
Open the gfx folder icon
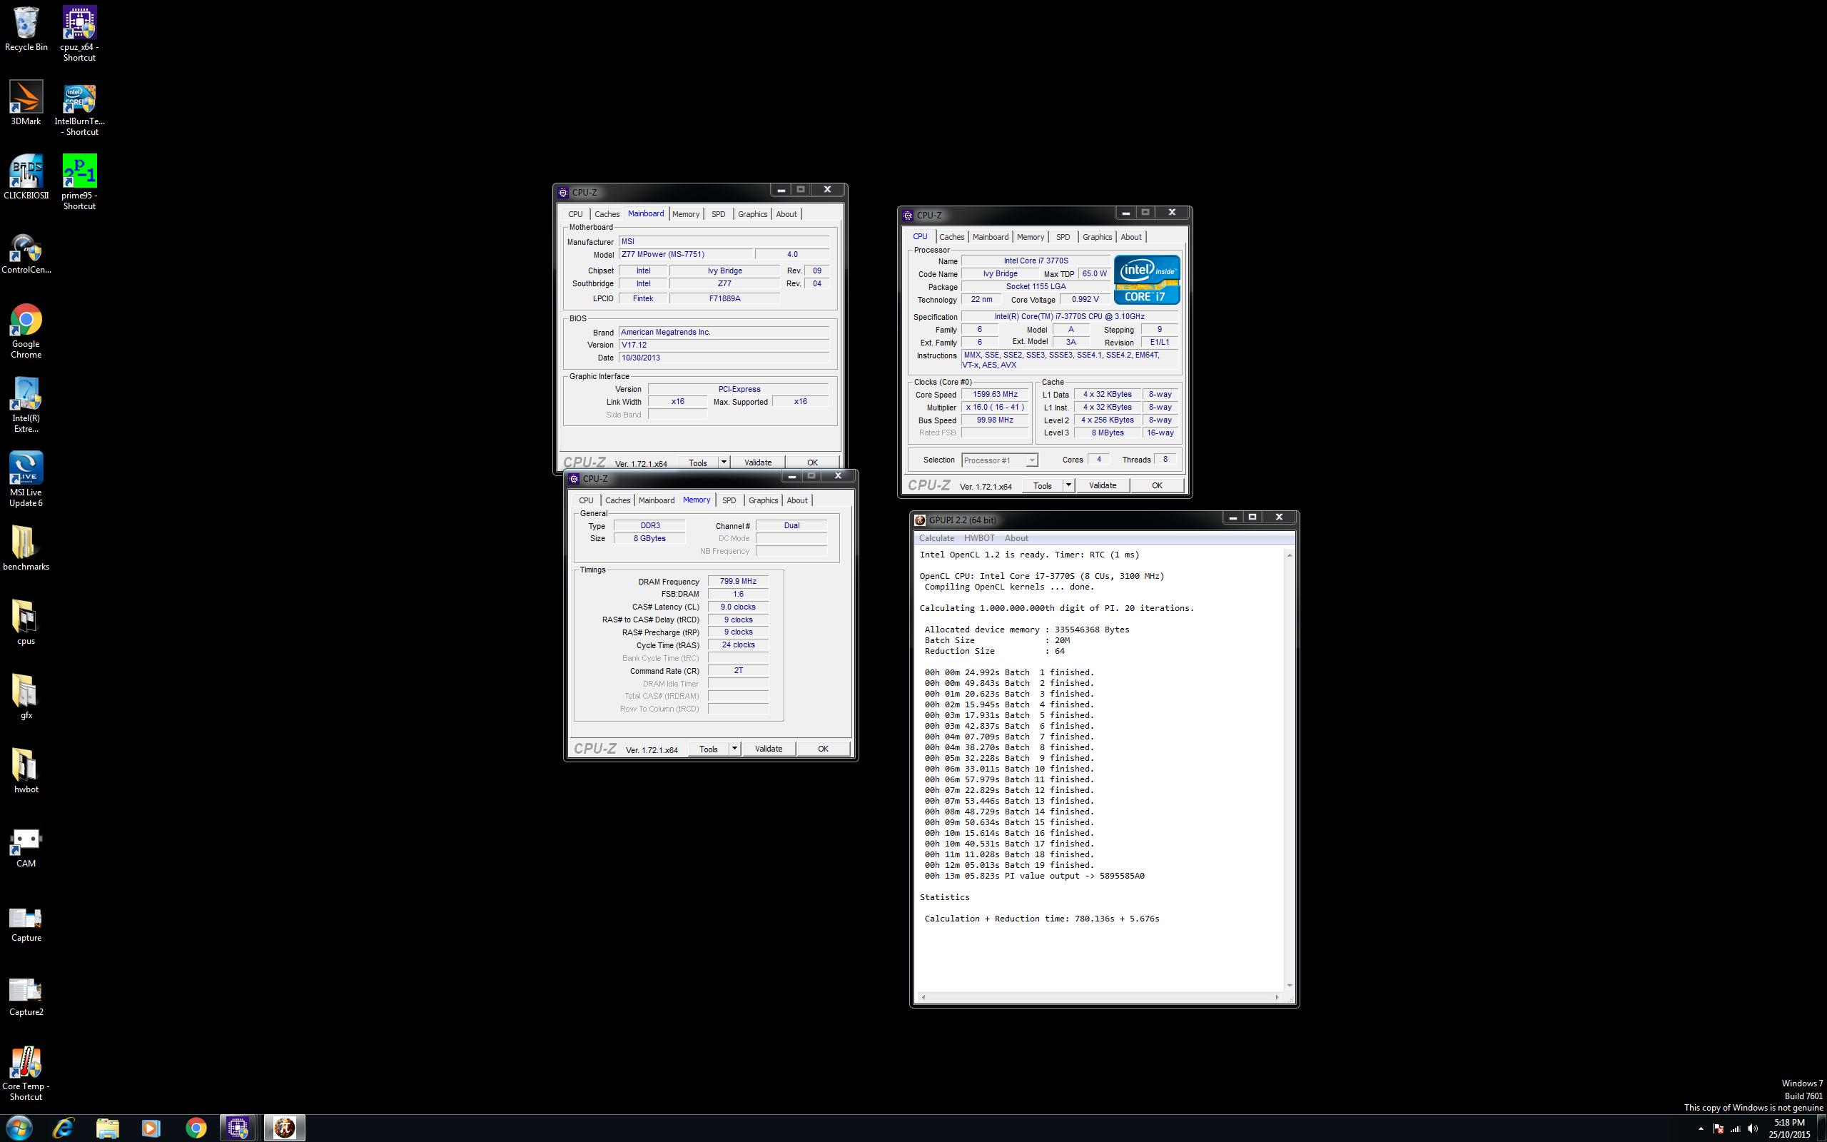pos(26,697)
